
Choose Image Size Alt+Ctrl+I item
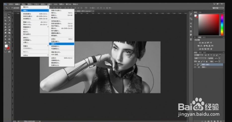35,22
